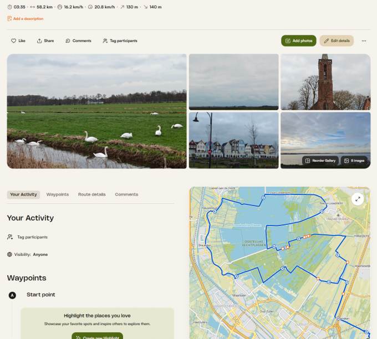Open the church tower photo
The width and height of the screenshot is (377, 339).
click(325, 81)
